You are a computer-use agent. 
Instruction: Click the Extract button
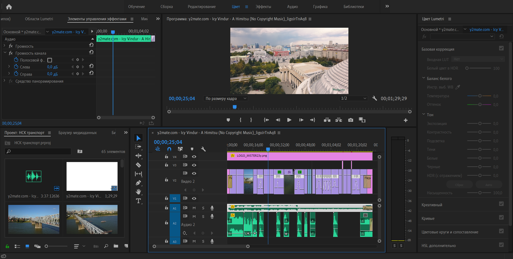tap(339, 120)
